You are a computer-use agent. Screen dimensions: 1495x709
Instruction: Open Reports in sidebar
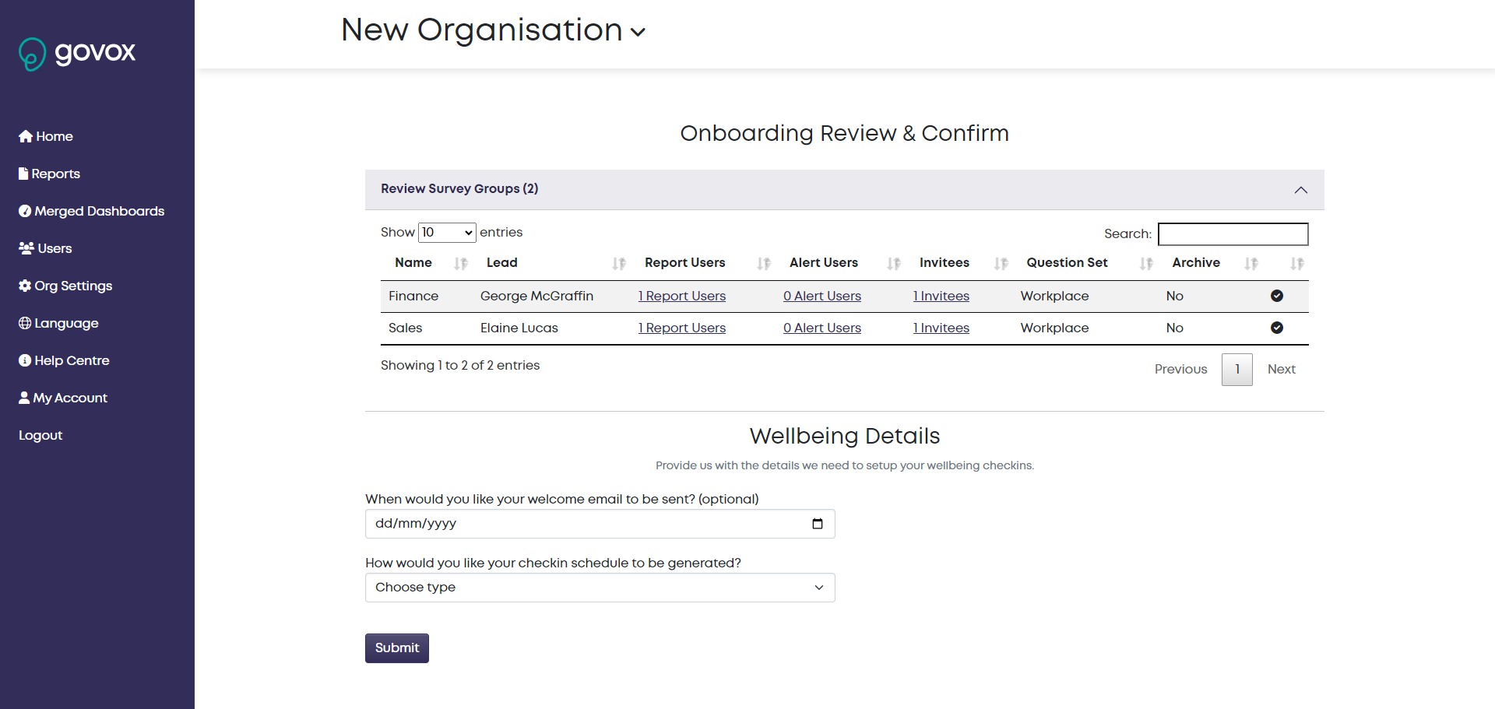point(50,174)
